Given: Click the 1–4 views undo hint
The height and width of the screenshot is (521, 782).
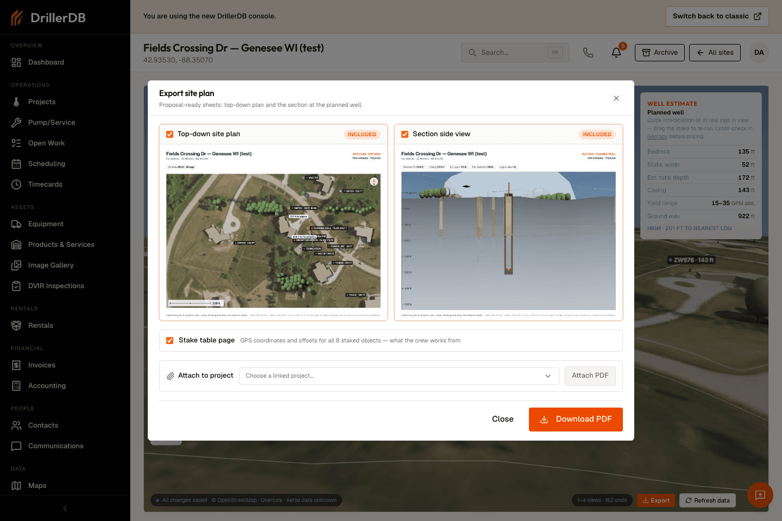Looking at the screenshot, I should [x=602, y=500].
